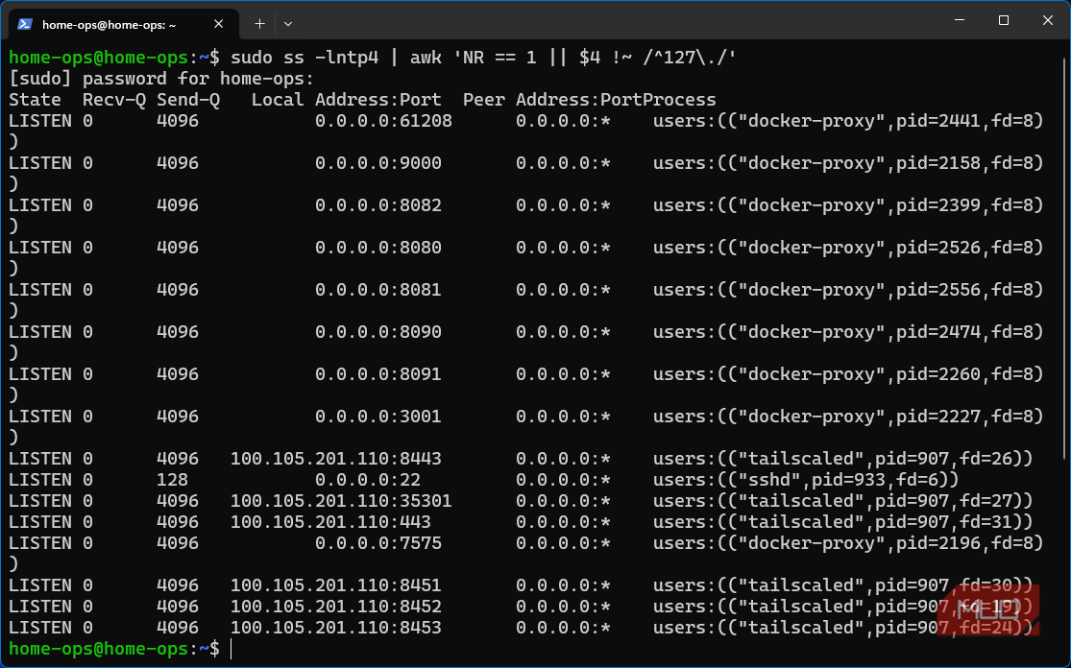Click the address 0.0.0.0:8082

[377, 205]
